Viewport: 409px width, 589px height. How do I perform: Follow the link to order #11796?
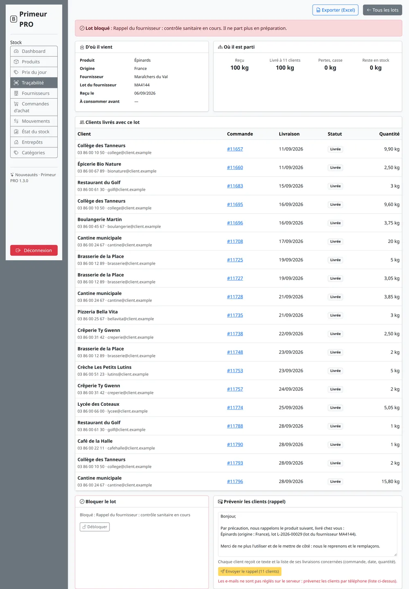(235, 481)
